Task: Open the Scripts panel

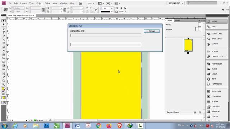Action: coord(217,44)
